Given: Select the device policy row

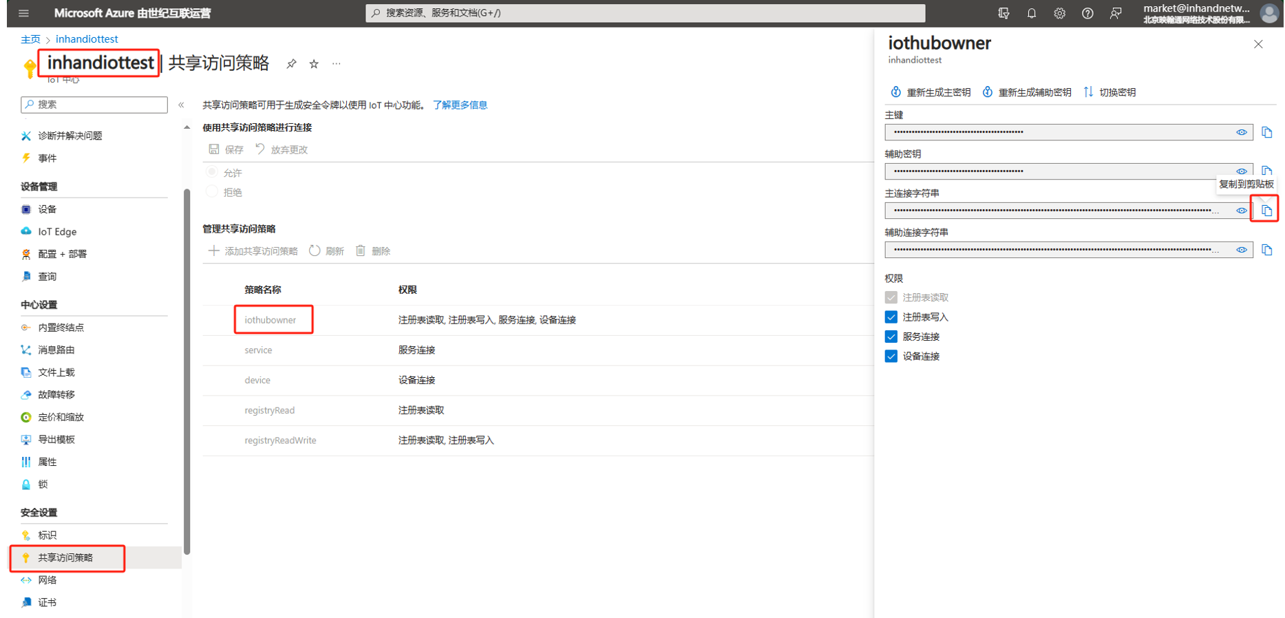Looking at the screenshot, I should 538,380.
